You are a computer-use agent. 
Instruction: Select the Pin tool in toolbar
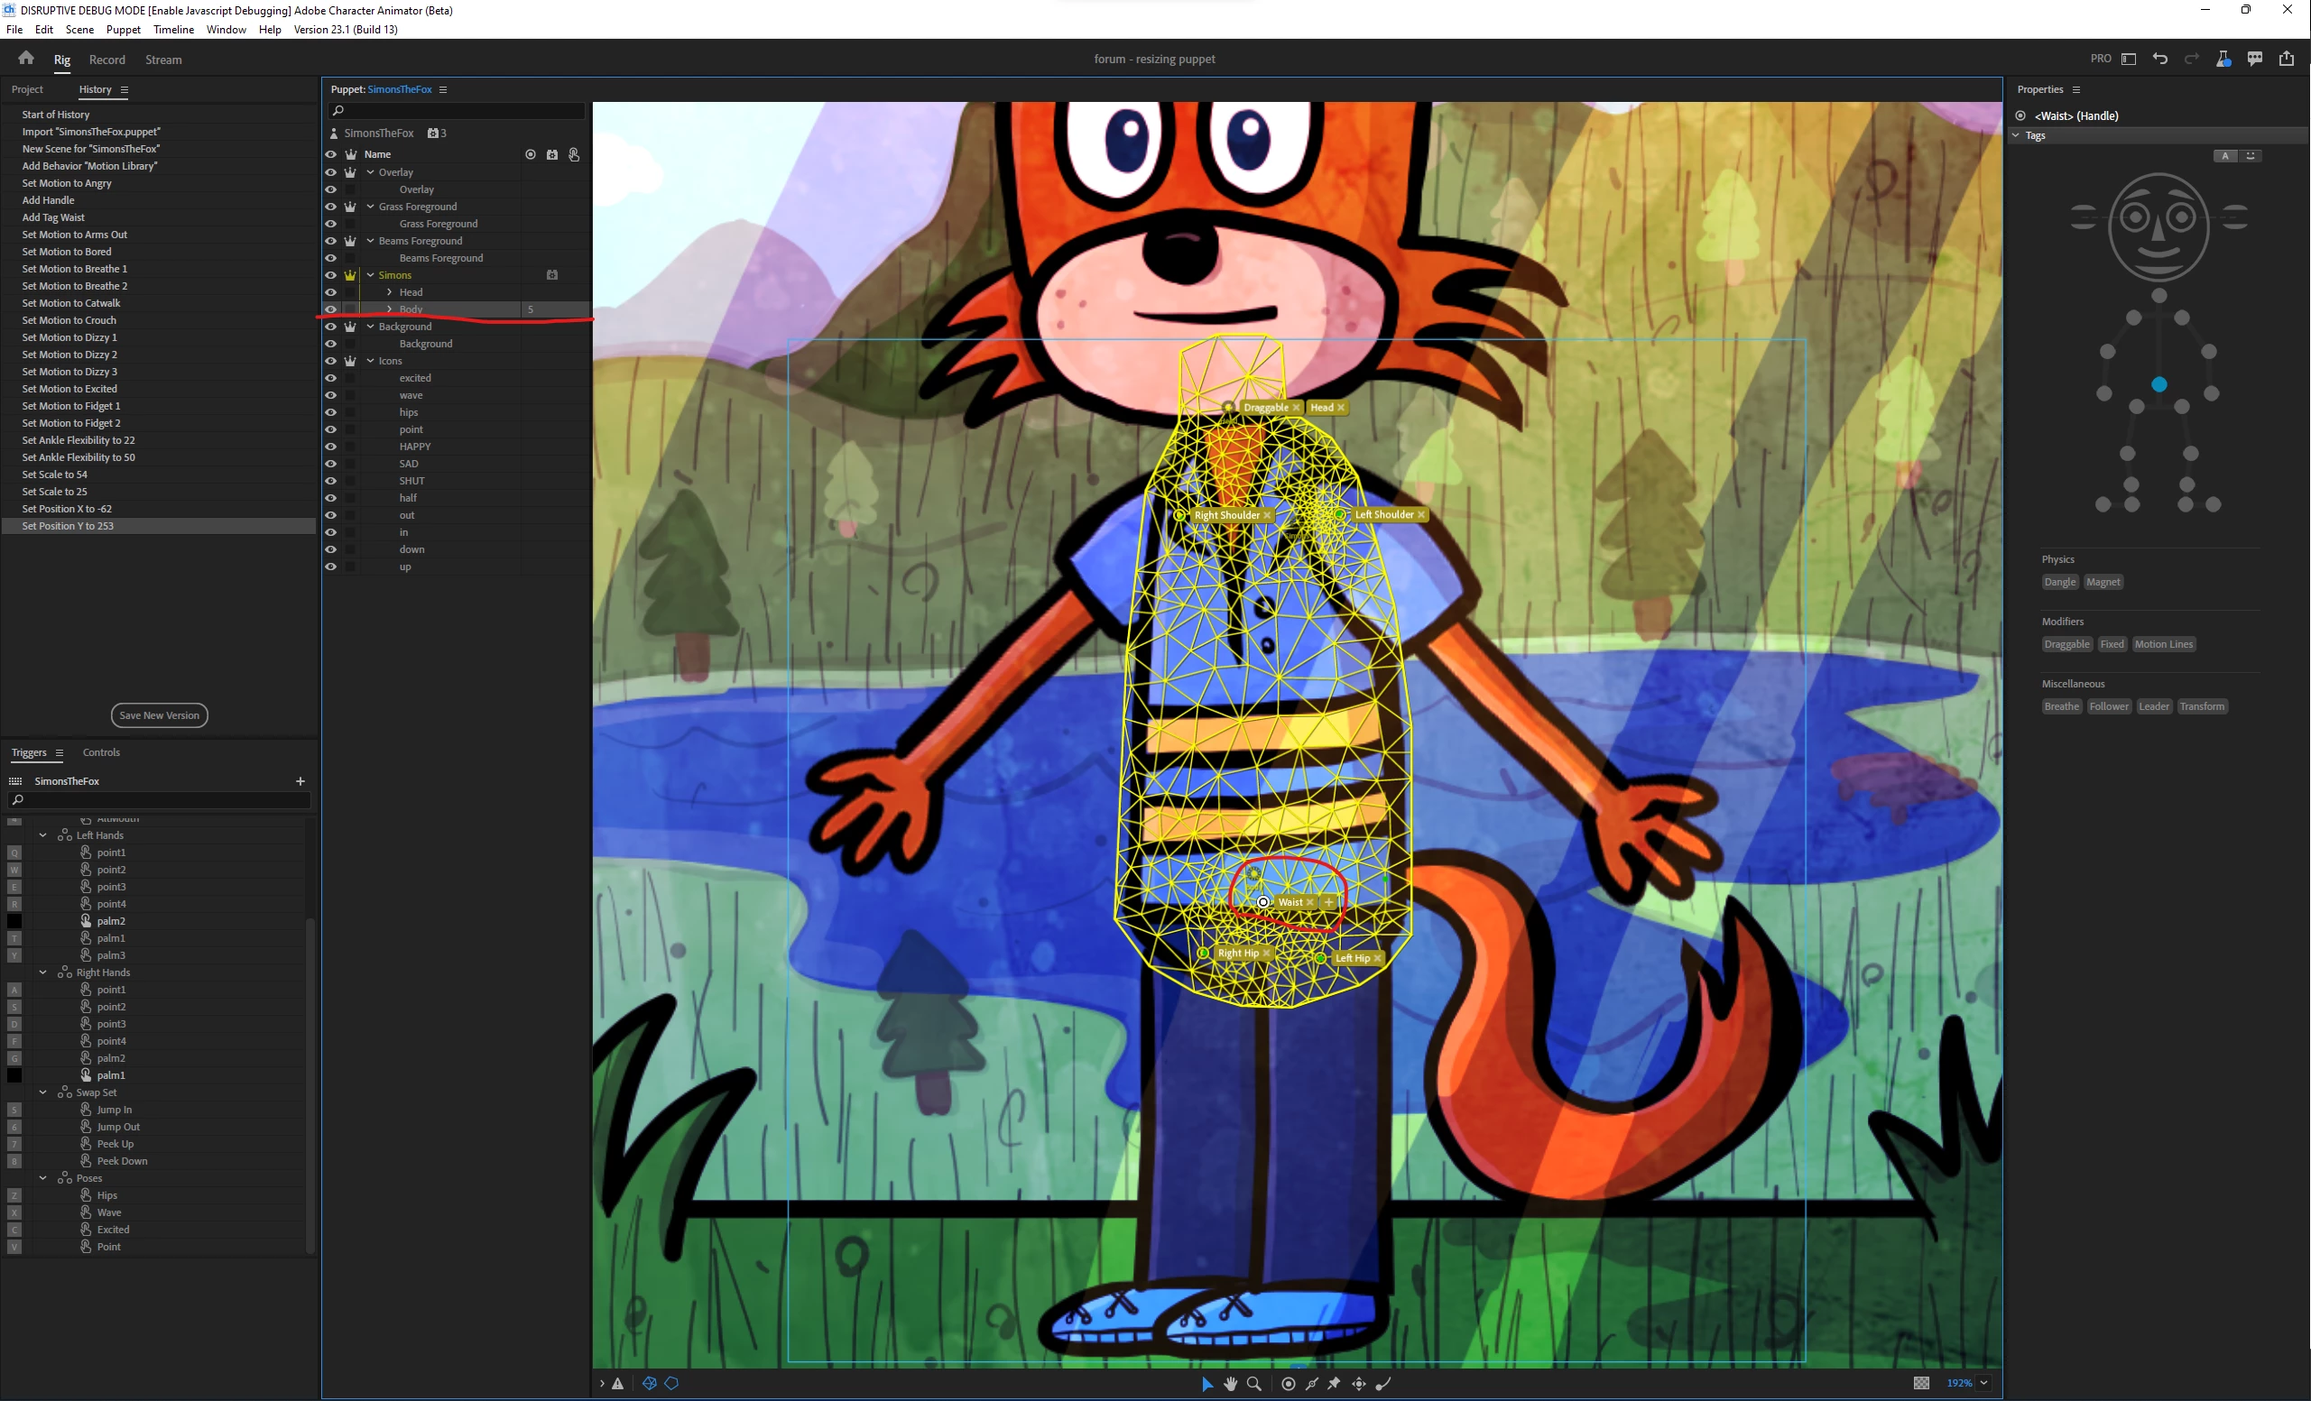tap(1334, 1383)
